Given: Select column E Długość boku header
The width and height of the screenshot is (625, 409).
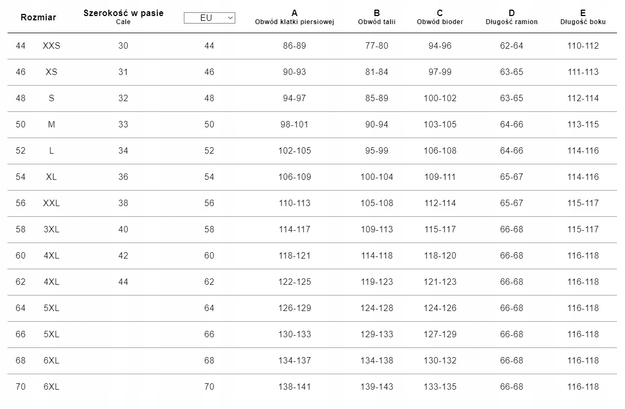Looking at the screenshot, I should point(583,17).
